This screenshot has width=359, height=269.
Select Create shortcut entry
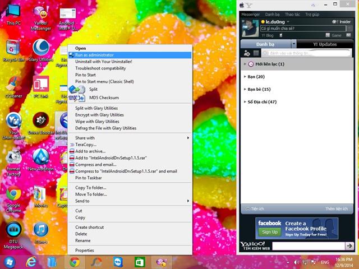point(130,227)
